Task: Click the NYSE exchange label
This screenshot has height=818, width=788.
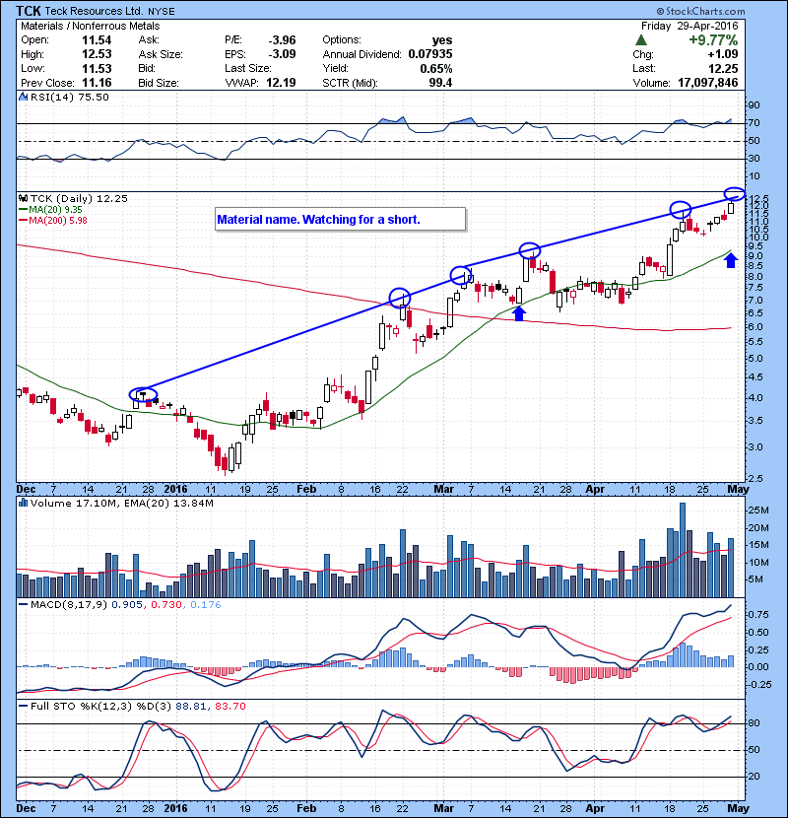Action: pyautogui.click(x=162, y=11)
